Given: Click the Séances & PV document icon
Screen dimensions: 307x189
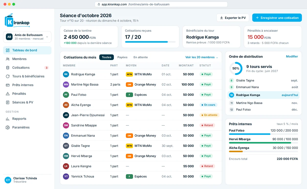Looking at the screenshot, I should point(8,102).
